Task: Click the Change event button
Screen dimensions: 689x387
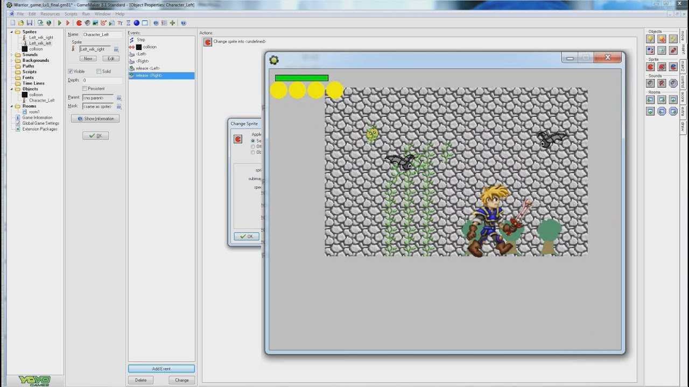Action: (182, 380)
